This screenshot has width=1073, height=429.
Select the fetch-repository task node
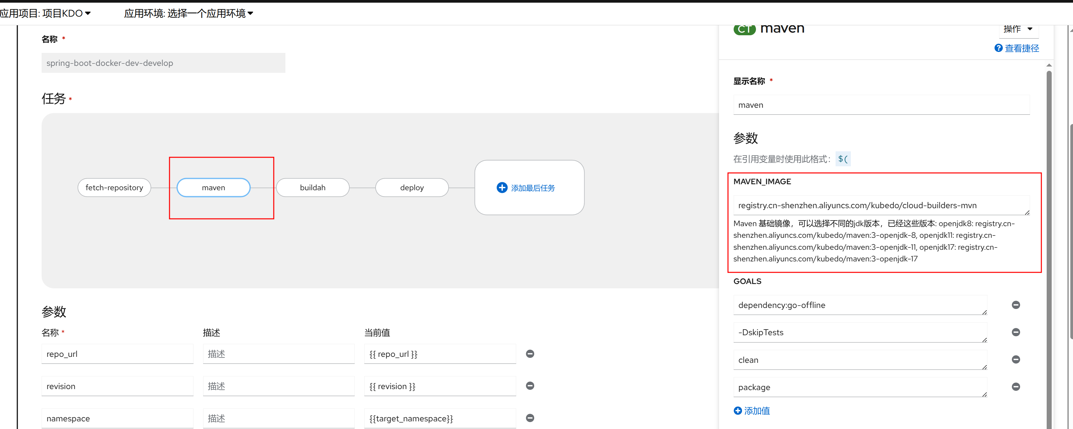114,188
